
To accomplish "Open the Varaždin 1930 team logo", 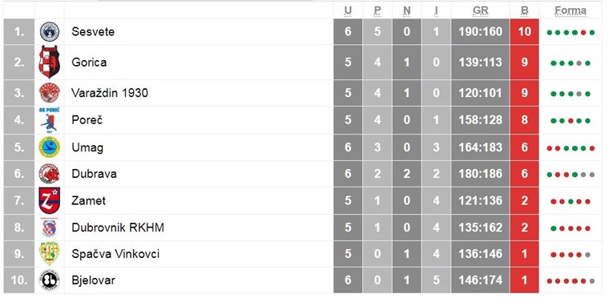I will point(50,93).
